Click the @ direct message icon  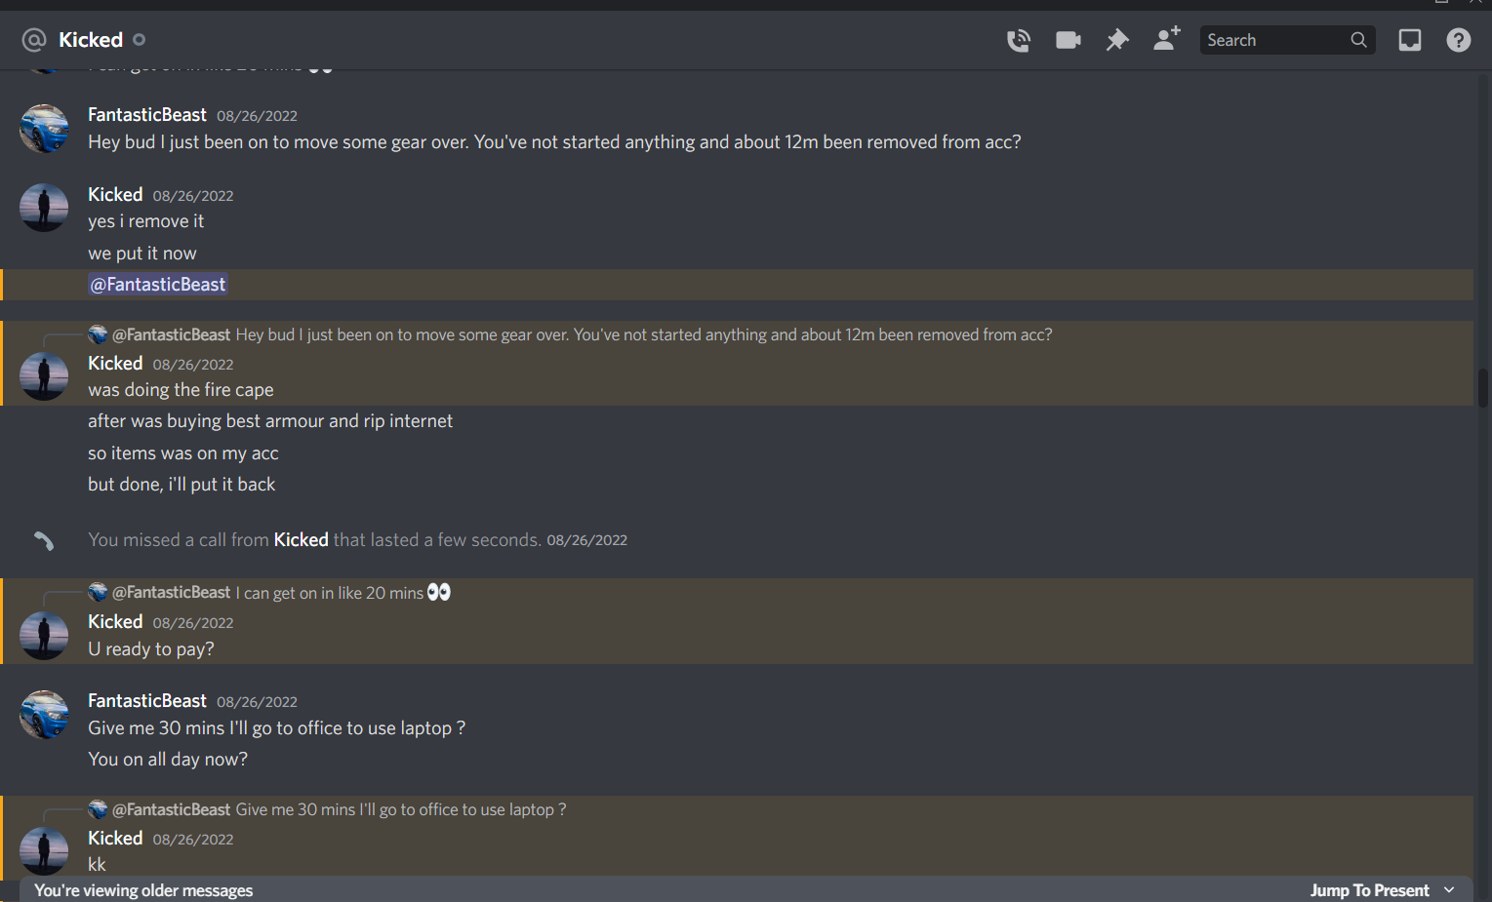[x=34, y=40]
